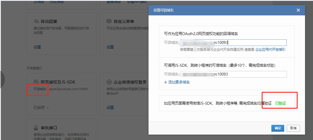Click the plus icon beside 添加更多域名
313x140 pixels.
tap(166, 82)
